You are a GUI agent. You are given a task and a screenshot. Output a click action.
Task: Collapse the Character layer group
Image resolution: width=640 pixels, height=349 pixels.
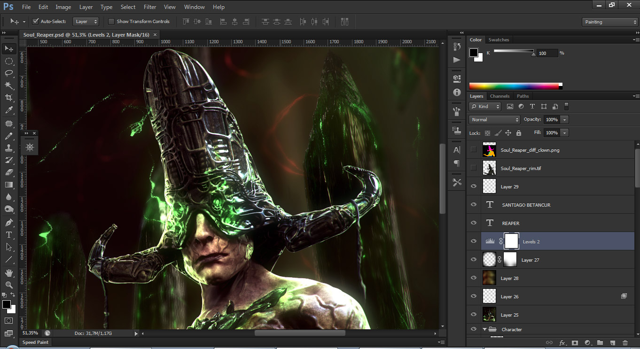(x=484, y=329)
